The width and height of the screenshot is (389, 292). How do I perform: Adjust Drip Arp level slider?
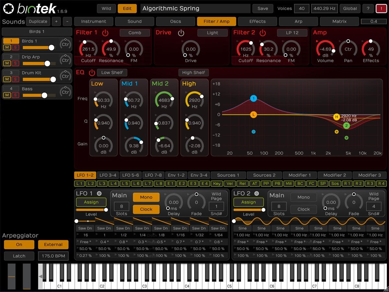click(x=39, y=63)
